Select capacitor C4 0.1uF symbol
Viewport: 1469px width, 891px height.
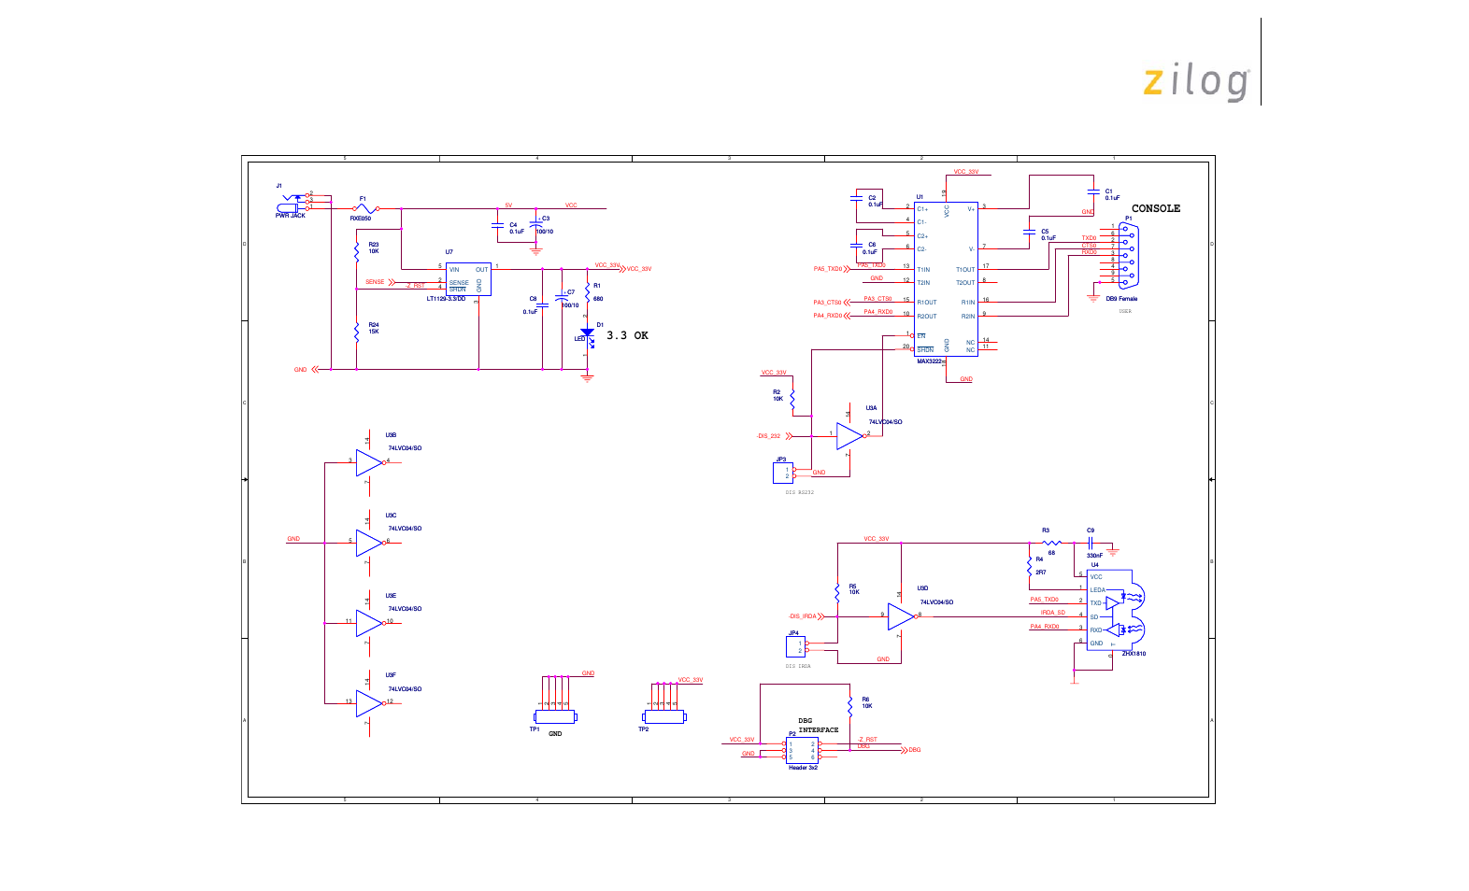(x=498, y=225)
